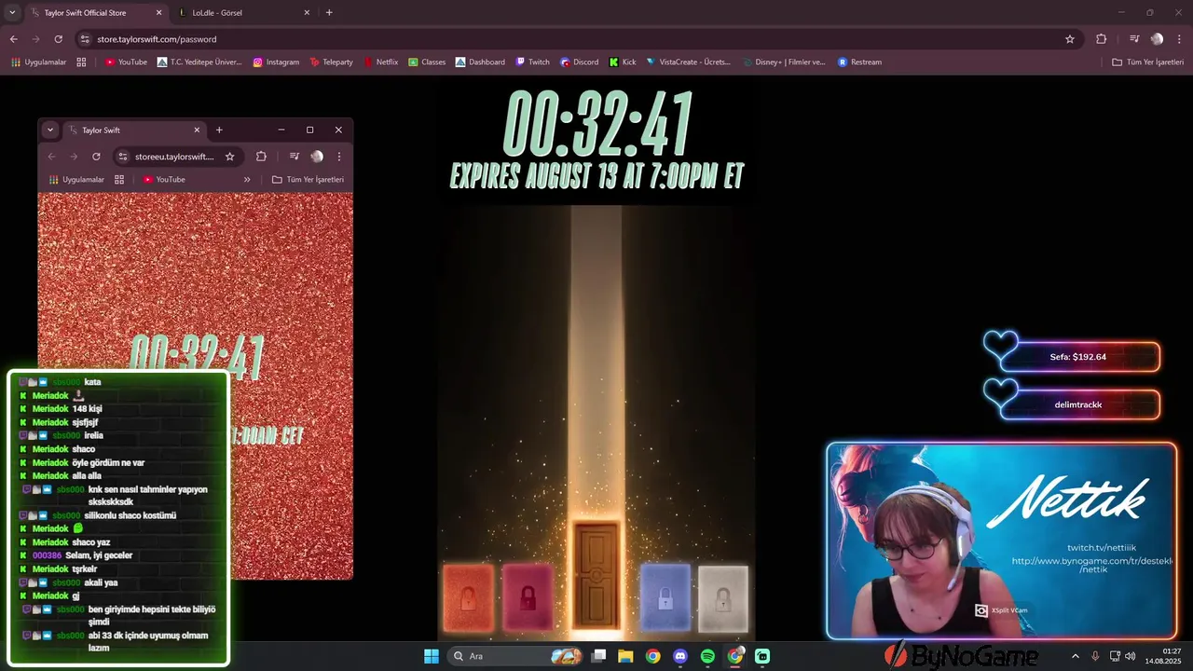Open the Netflix bookmark
Screen dimensions: 1193x671
380,62
